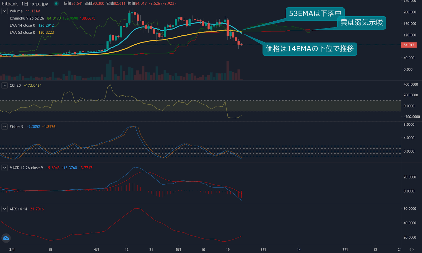The width and height of the screenshot is (422, 253).
Task: Collapse the ADX 14 14 pane chevron
Action: [x=4, y=209]
